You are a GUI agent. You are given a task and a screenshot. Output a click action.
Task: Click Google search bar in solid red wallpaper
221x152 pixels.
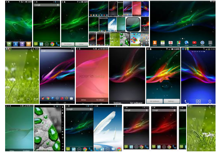(164, 110)
